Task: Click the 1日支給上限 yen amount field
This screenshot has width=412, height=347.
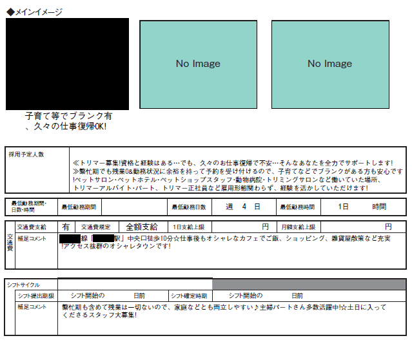Action: pyautogui.click(x=244, y=227)
